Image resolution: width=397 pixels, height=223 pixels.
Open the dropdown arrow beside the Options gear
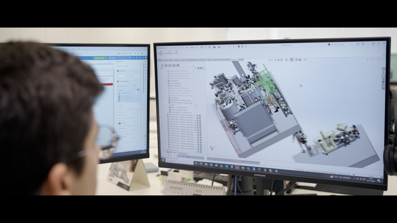coord(248,46)
